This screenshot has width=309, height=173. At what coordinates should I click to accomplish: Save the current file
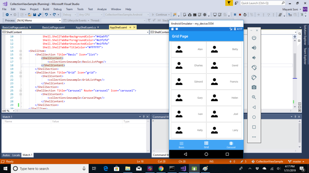pos(34,14)
